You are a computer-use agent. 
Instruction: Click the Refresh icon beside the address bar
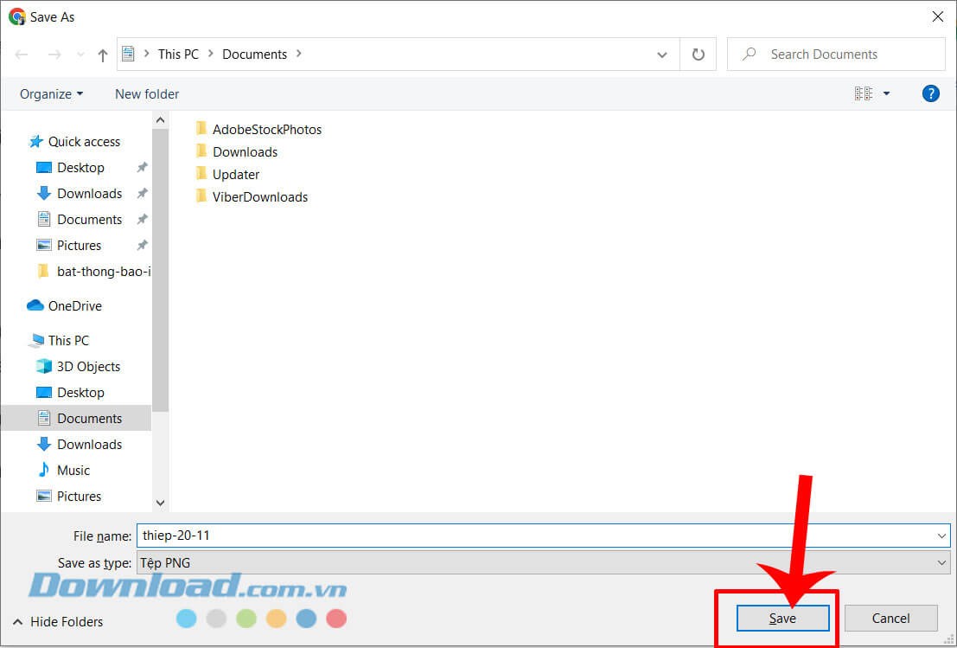pyautogui.click(x=698, y=54)
